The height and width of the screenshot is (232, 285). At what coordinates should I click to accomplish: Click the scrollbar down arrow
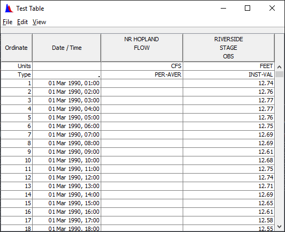279,227
